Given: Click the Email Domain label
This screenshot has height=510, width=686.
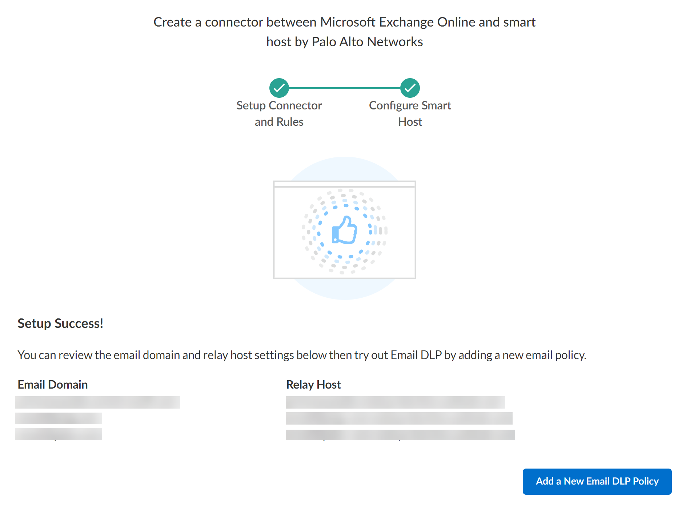Looking at the screenshot, I should 53,385.
